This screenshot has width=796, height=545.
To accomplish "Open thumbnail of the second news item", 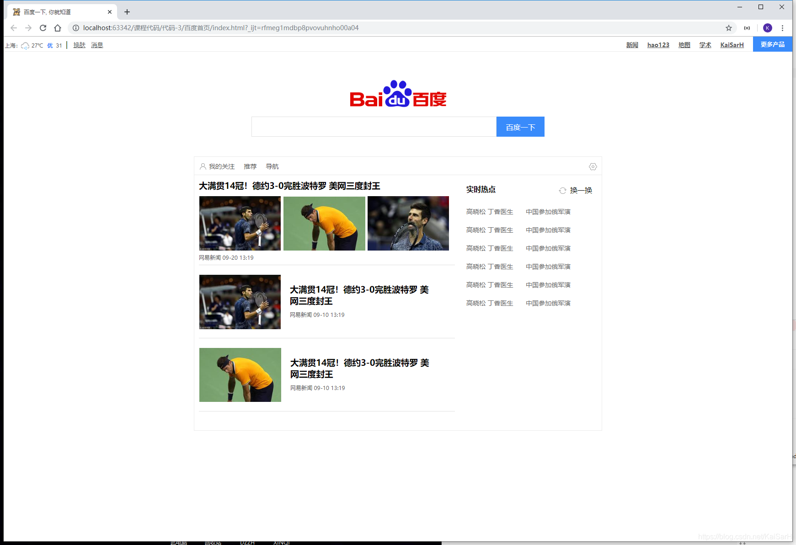I will (240, 302).
